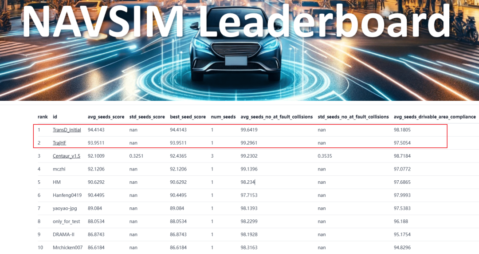Click std_seeds_score nan in TransD_initial row
479x254 pixels.
(x=133, y=130)
